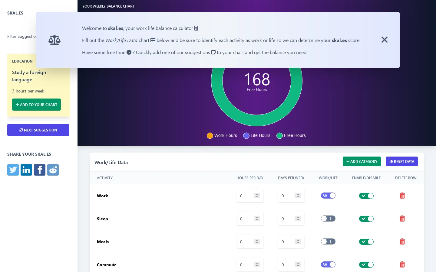Viewport: 436px width, 272px height.
Task: Toggle Commute row's work/life switch
Action: pyautogui.click(x=328, y=264)
